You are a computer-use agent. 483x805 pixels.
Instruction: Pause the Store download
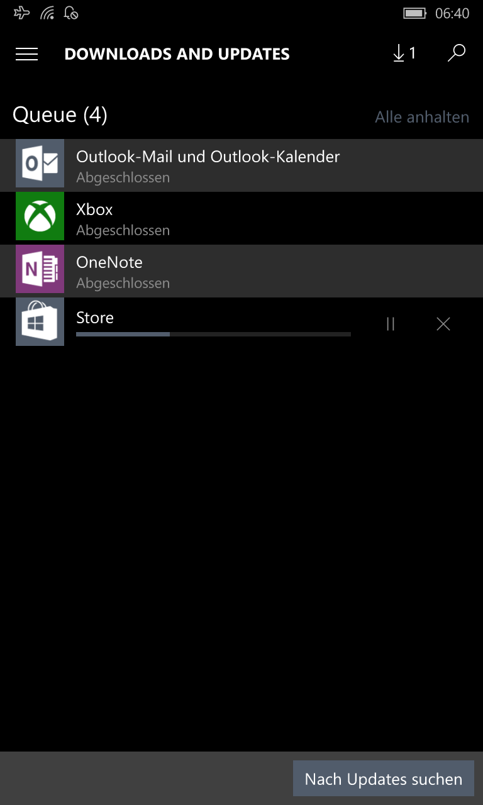pos(391,324)
